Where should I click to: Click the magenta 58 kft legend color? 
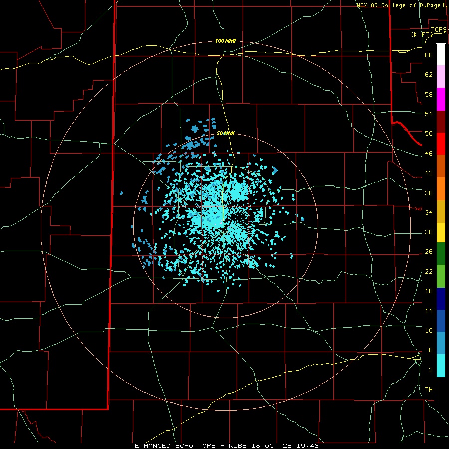point(441,99)
